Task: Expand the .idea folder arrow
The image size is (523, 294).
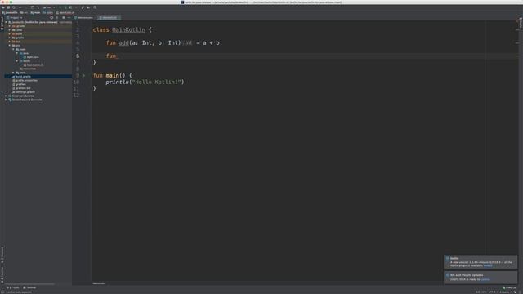Action: click(10, 30)
